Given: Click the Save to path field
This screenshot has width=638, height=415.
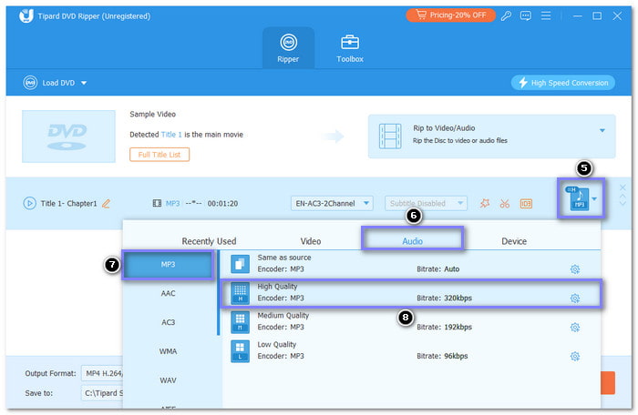Looking at the screenshot, I should [102, 393].
